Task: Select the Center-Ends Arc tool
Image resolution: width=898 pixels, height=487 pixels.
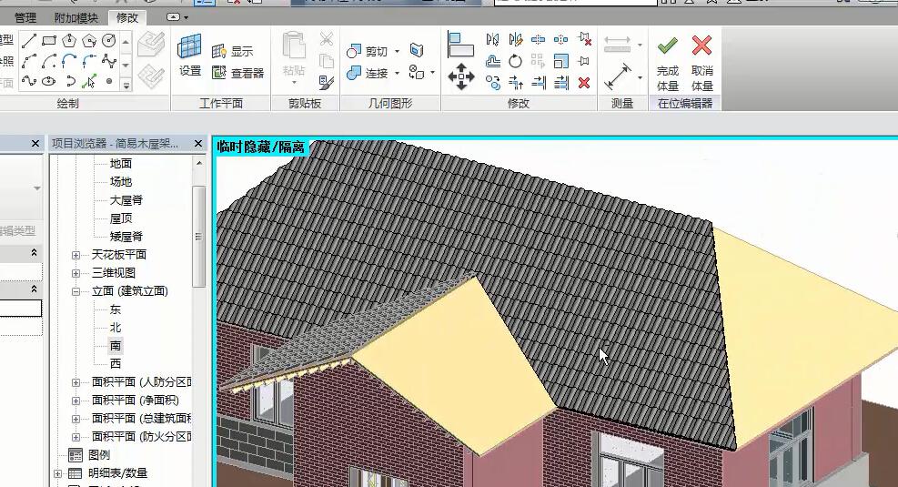Action: [x=49, y=61]
